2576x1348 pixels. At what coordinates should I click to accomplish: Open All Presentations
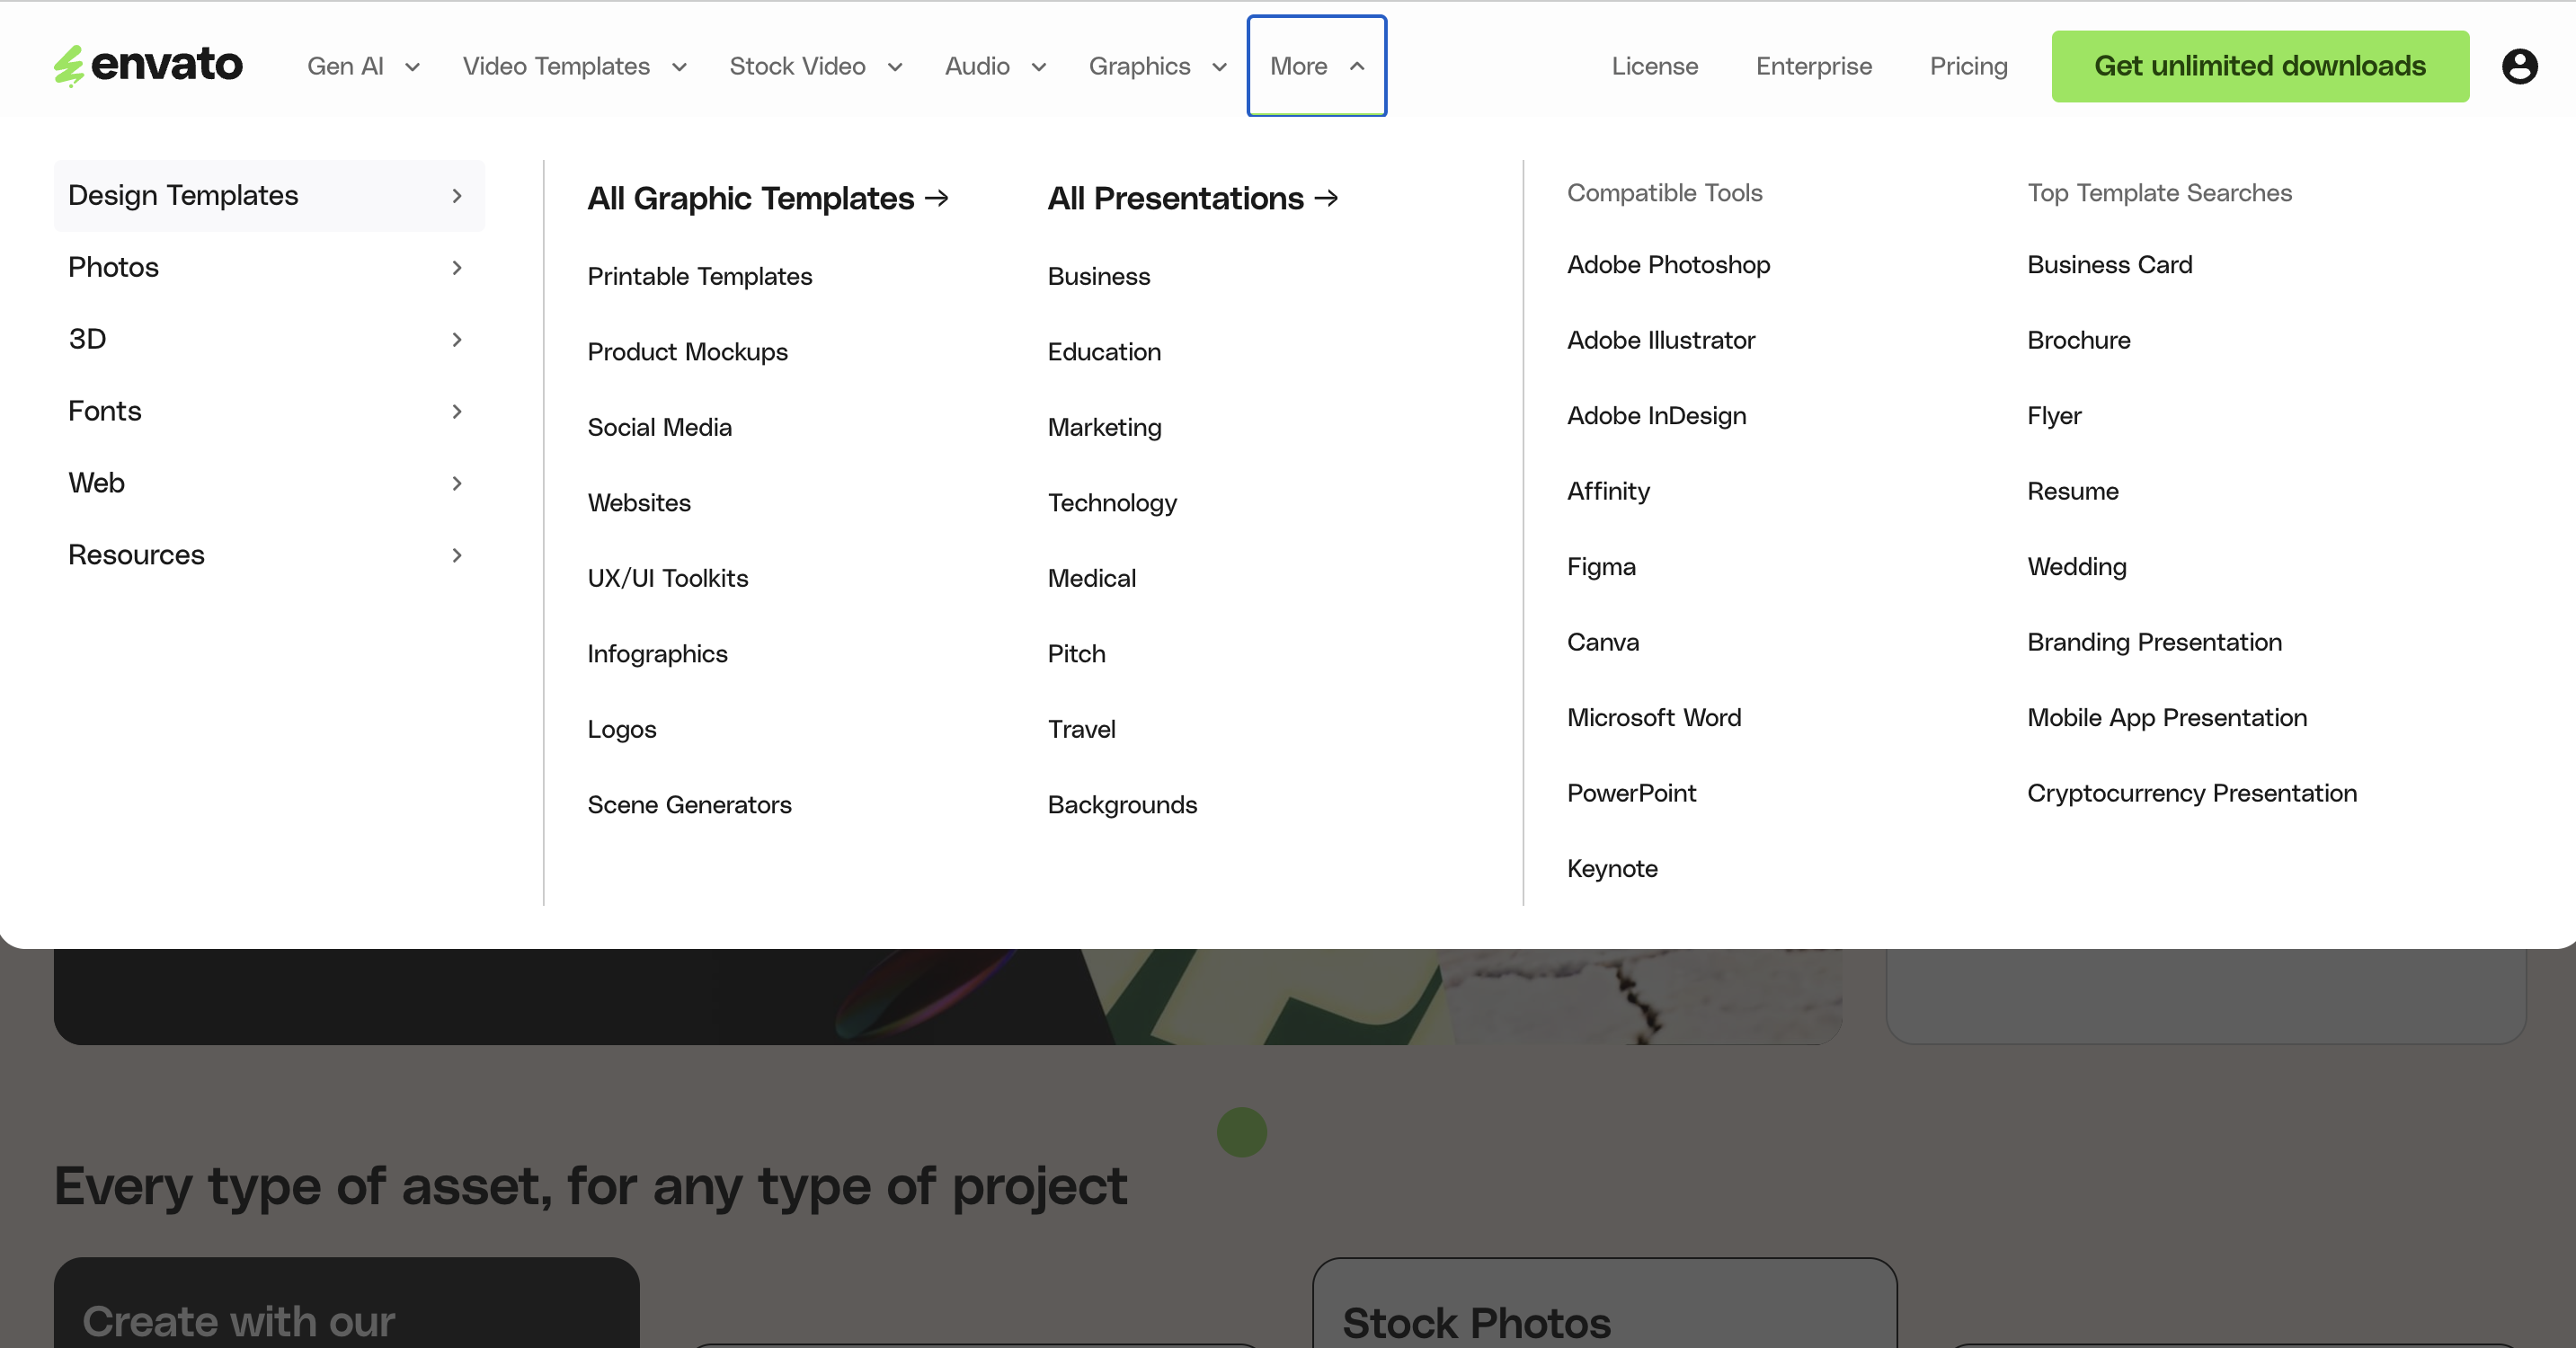[1192, 198]
